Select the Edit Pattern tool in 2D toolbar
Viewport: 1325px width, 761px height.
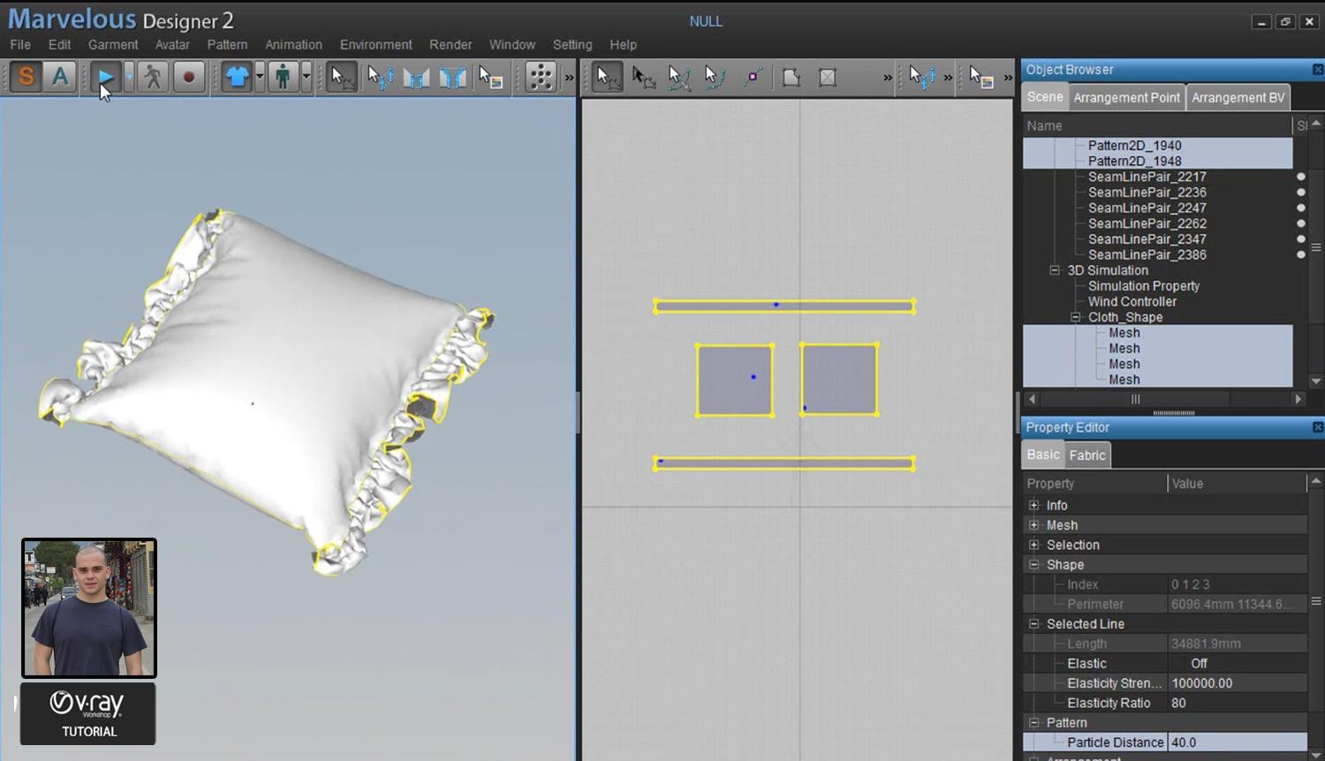pyautogui.click(x=607, y=77)
